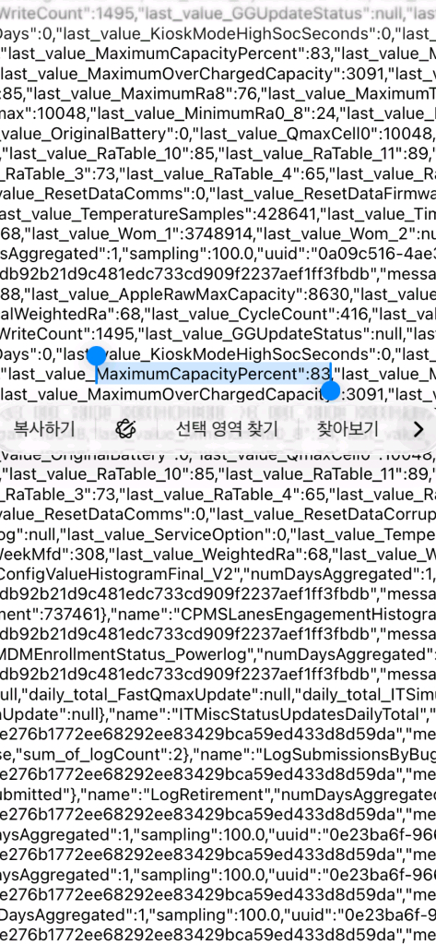Tap last_value_MinimumRa0_8 24 entry

coord(218,113)
